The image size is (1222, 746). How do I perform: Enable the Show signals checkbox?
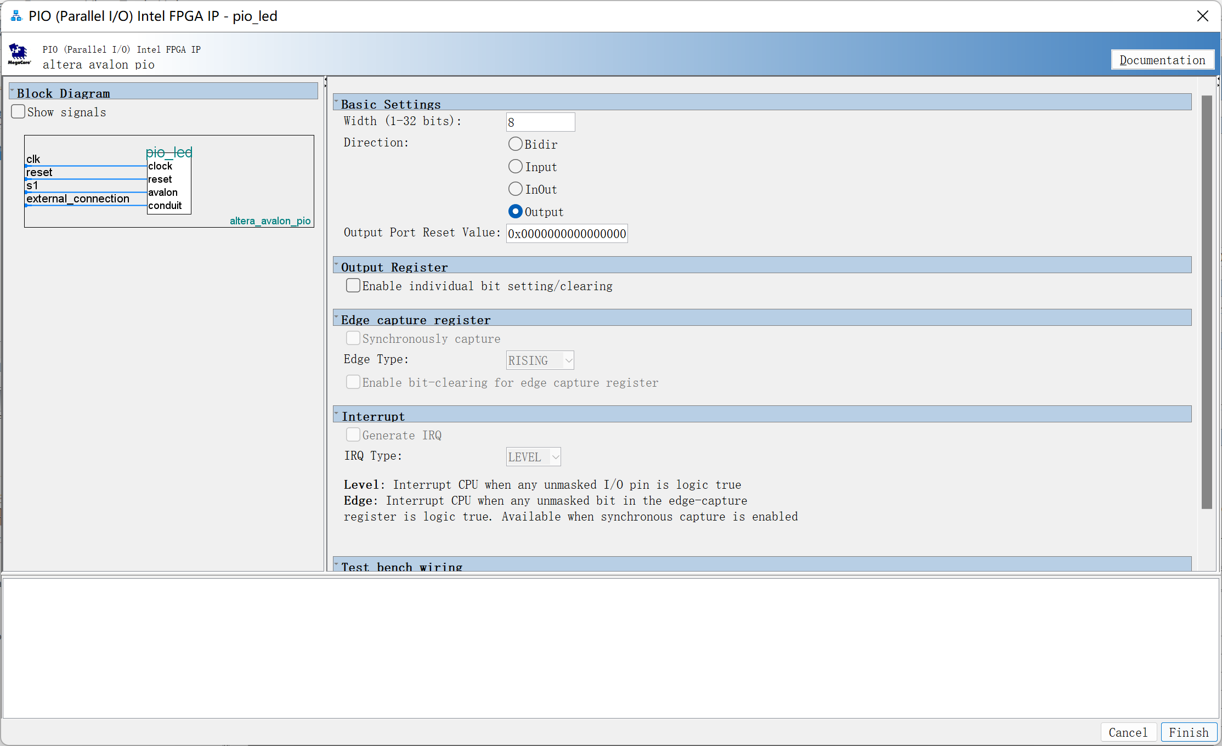[x=19, y=112]
